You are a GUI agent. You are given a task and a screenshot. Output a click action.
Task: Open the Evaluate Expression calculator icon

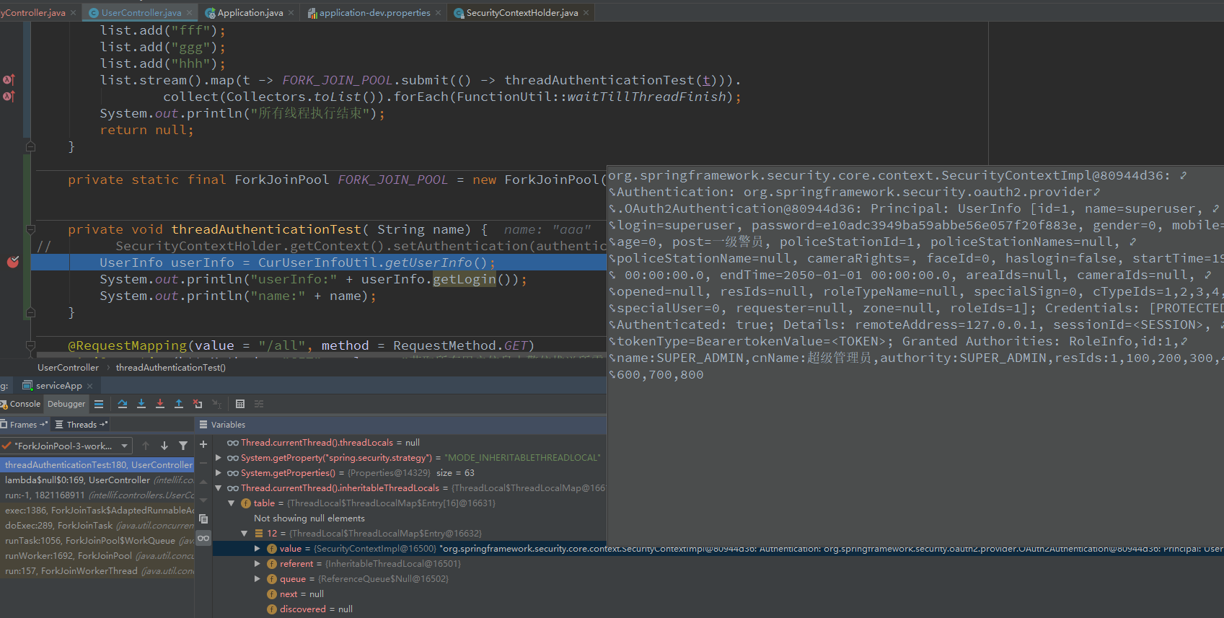[240, 404]
